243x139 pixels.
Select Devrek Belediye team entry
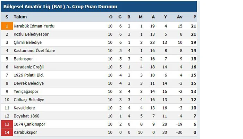click(x=28, y=83)
